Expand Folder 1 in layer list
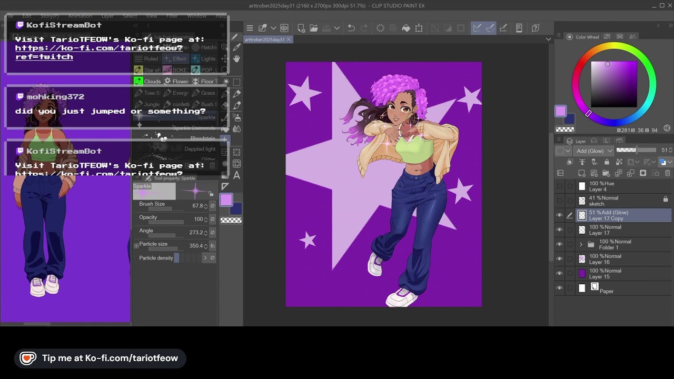The height and width of the screenshot is (379, 674). (x=581, y=244)
